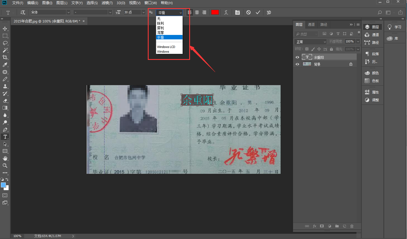Image resolution: width=407 pixels, height=239 pixels.
Task: Switch to the 通道 tab in layers panel
Action: click(x=311, y=25)
